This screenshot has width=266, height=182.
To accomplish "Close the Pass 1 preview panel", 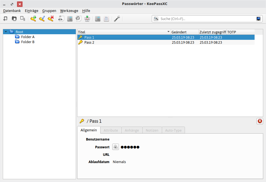I will (260, 121).
